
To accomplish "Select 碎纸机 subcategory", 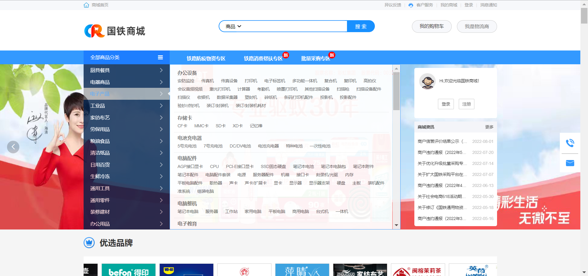I will 270,97.
